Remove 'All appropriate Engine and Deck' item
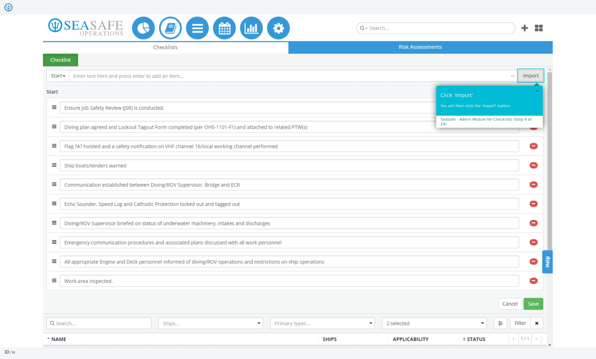 point(533,262)
